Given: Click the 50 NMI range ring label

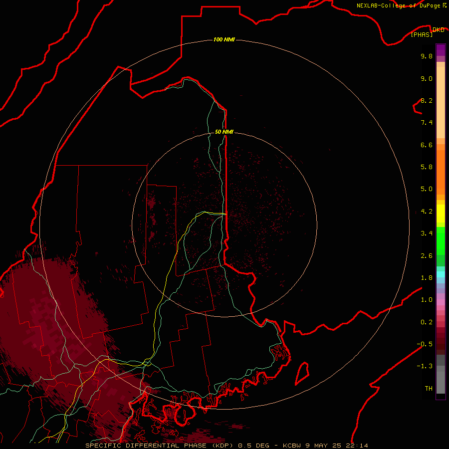Looking at the screenshot, I should pos(224,132).
